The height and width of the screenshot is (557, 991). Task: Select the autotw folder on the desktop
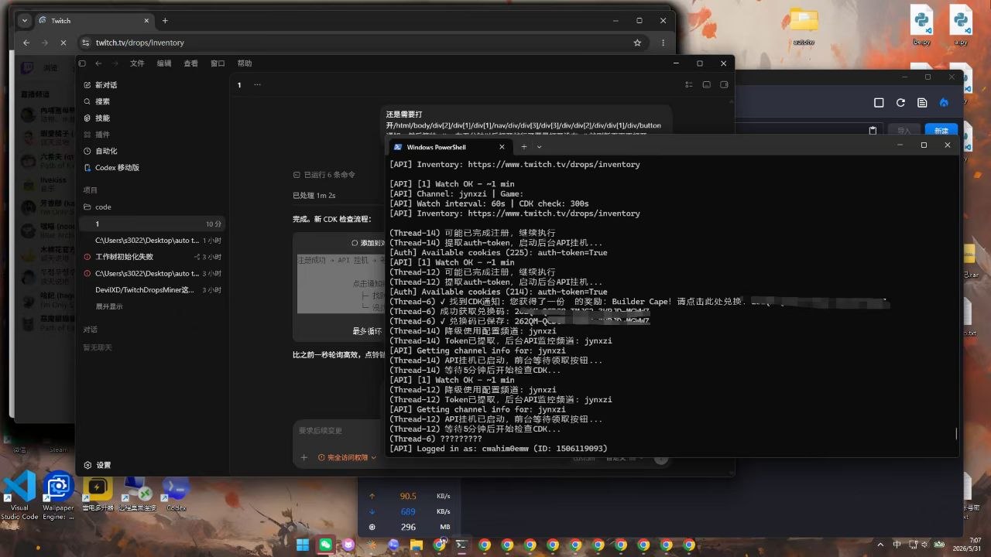pos(804,27)
